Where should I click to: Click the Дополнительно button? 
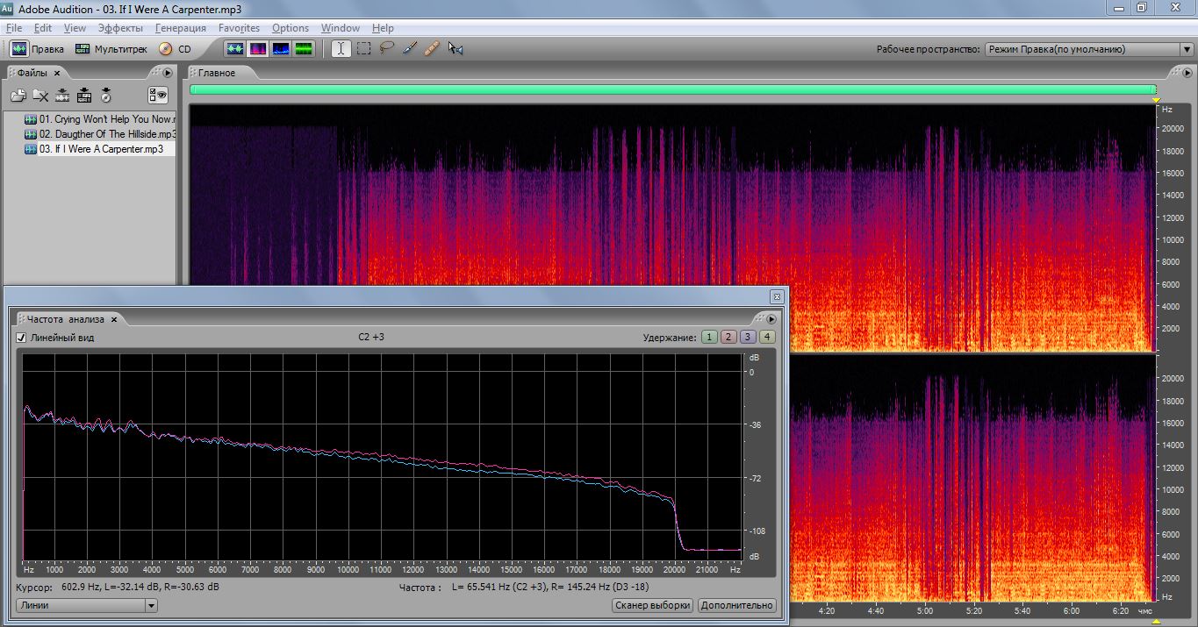pyautogui.click(x=736, y=605)
